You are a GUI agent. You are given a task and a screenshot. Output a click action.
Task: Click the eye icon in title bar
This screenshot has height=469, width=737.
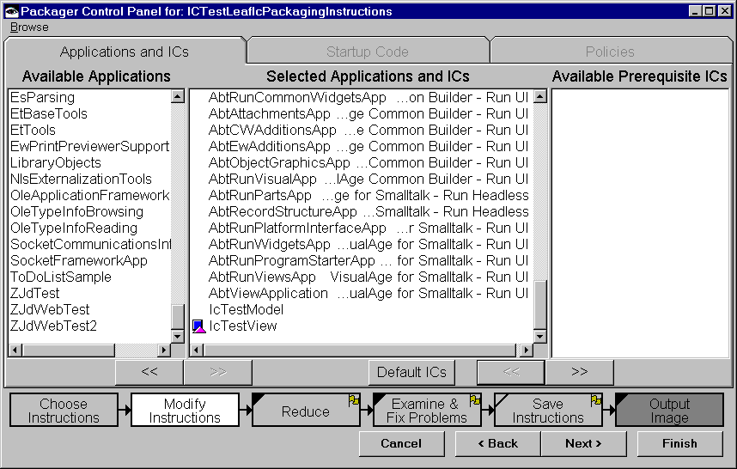point(10,11)
